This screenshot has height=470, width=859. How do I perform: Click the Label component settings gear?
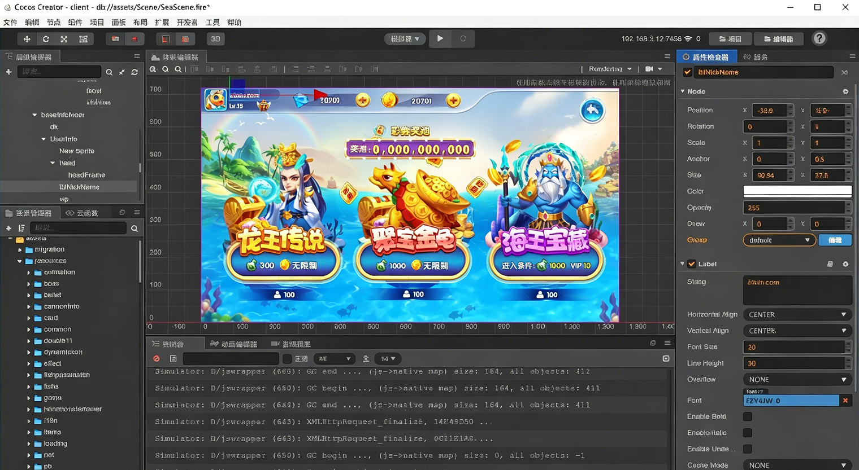pos(845,264)
